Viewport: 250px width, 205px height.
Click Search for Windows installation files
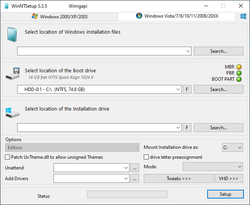219,51
